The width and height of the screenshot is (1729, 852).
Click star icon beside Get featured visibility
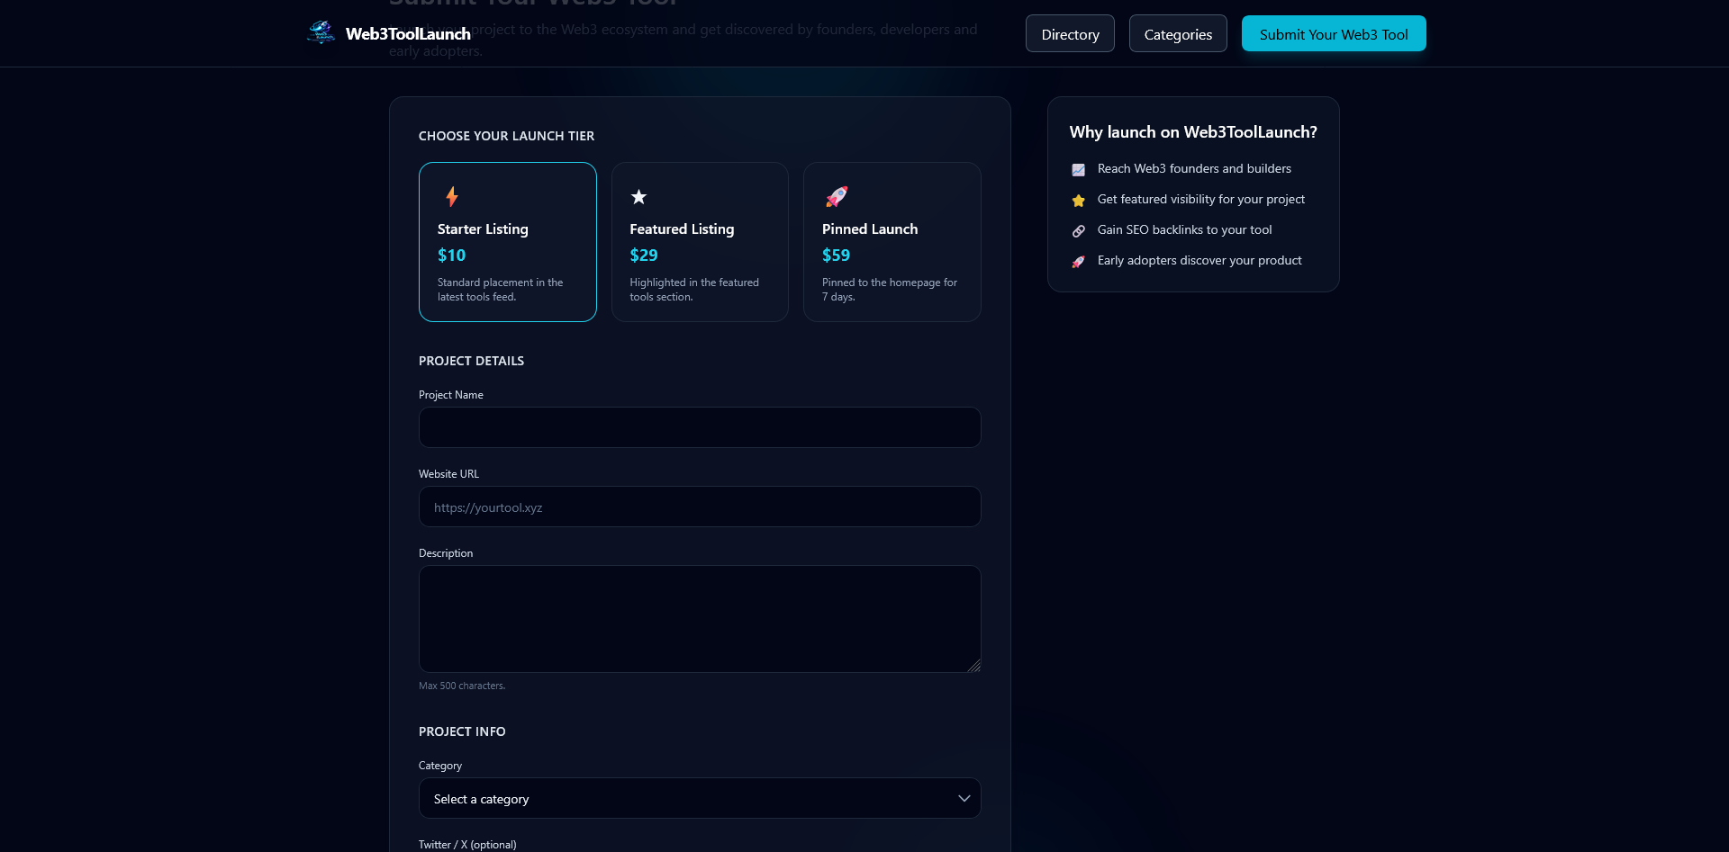(1078, 200)
